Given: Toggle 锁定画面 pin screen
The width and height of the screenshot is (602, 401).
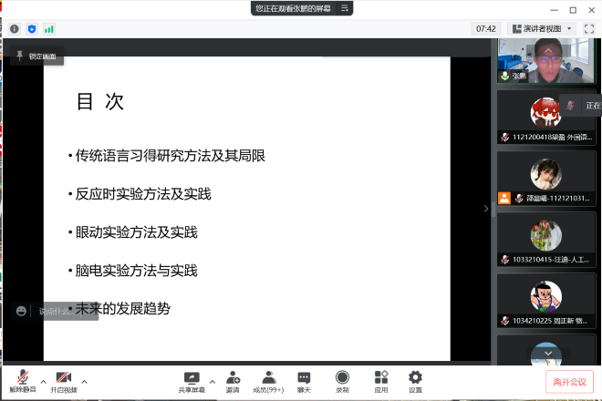Looking at the screenshot, I should tap(36, 57).
